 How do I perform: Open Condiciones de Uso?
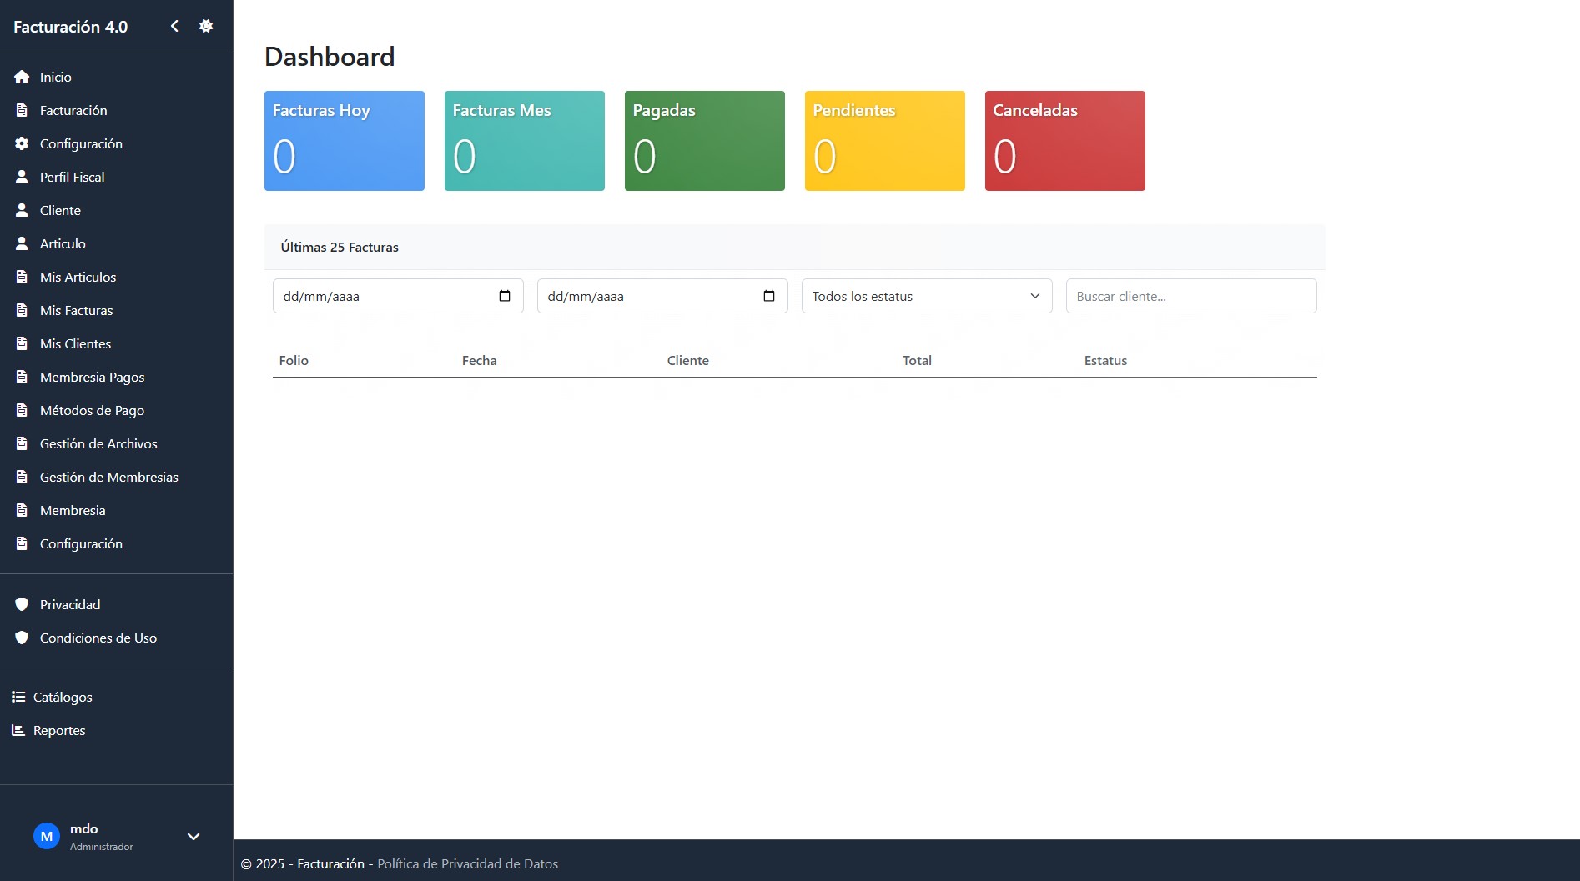click(x=98, y=638)
